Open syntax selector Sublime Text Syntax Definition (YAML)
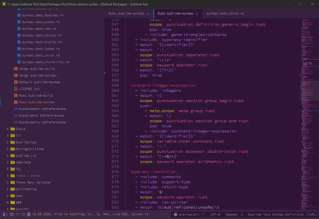 (x=282, y=214)
